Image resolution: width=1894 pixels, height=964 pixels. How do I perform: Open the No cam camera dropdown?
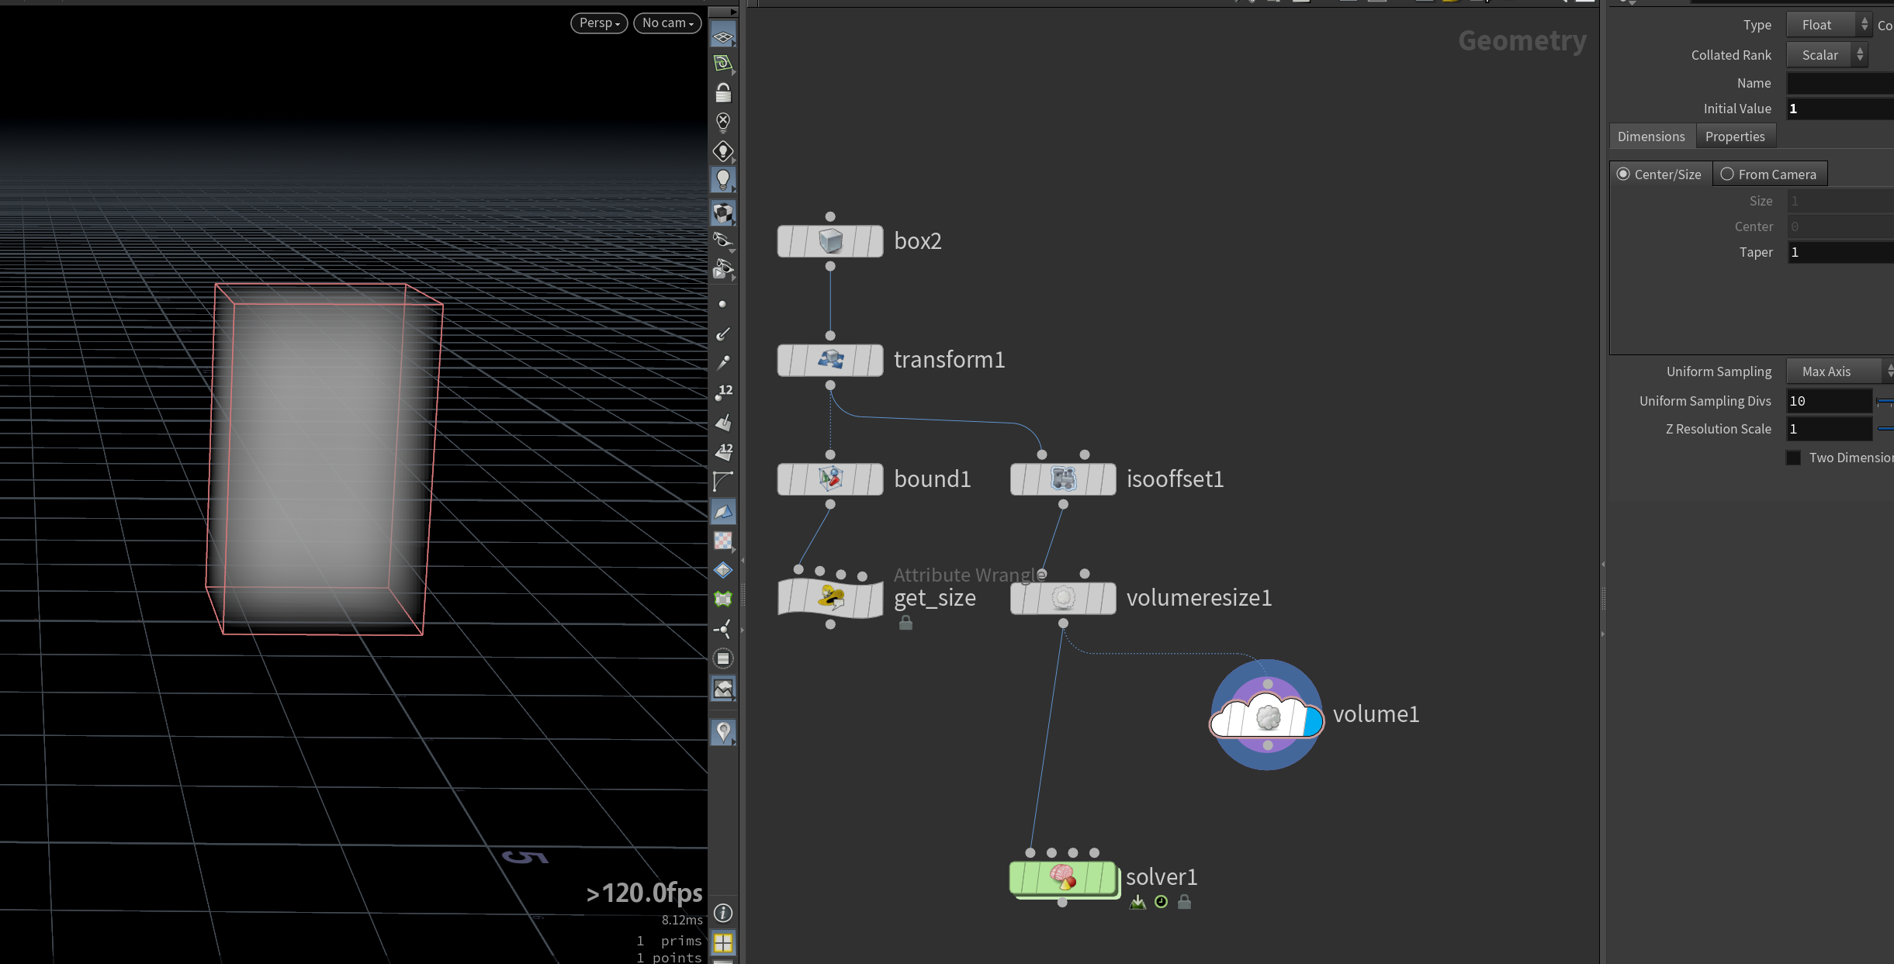pos(667,23)
